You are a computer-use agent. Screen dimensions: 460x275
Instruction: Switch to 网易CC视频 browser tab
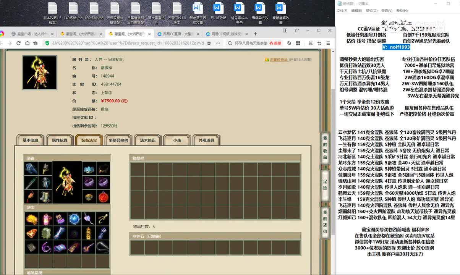[x=227, y=34]
